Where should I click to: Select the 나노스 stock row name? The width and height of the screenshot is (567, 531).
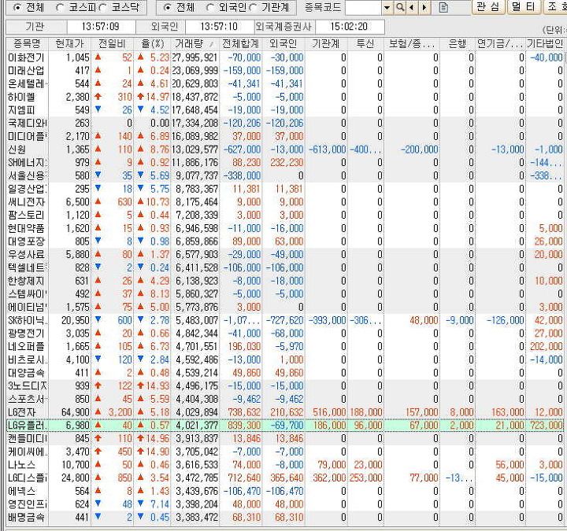pyautogui.click(x=21, y=465)
